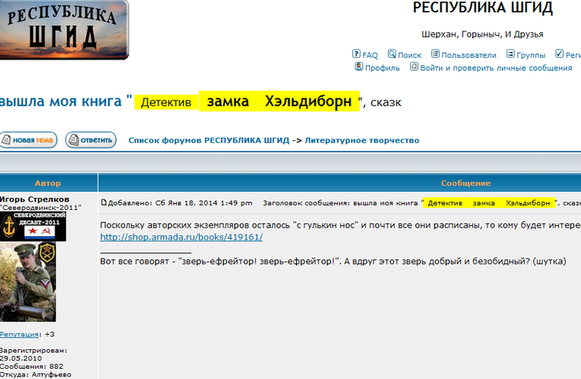Click the новая тема button
Viewport: 581px width, 379px height.
click(28, 140)
